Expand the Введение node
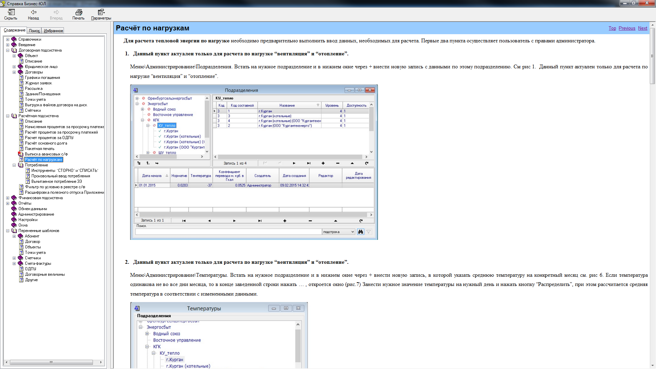656x369 pixels. (8, 45)
